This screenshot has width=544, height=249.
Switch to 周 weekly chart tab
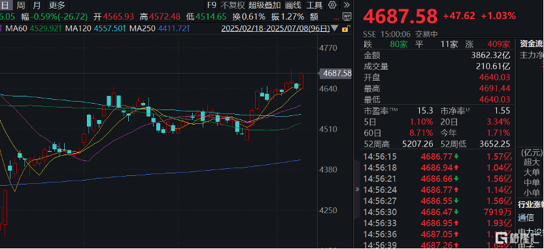[20, 5]
